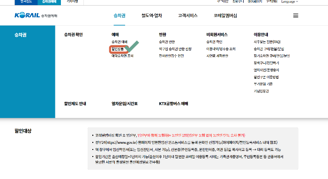Open 장바구니 in the top bar
328x179 pixels.
(x=238, y=1)
